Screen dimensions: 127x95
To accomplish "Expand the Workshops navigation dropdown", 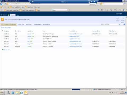I will click(x=29, y=24).
